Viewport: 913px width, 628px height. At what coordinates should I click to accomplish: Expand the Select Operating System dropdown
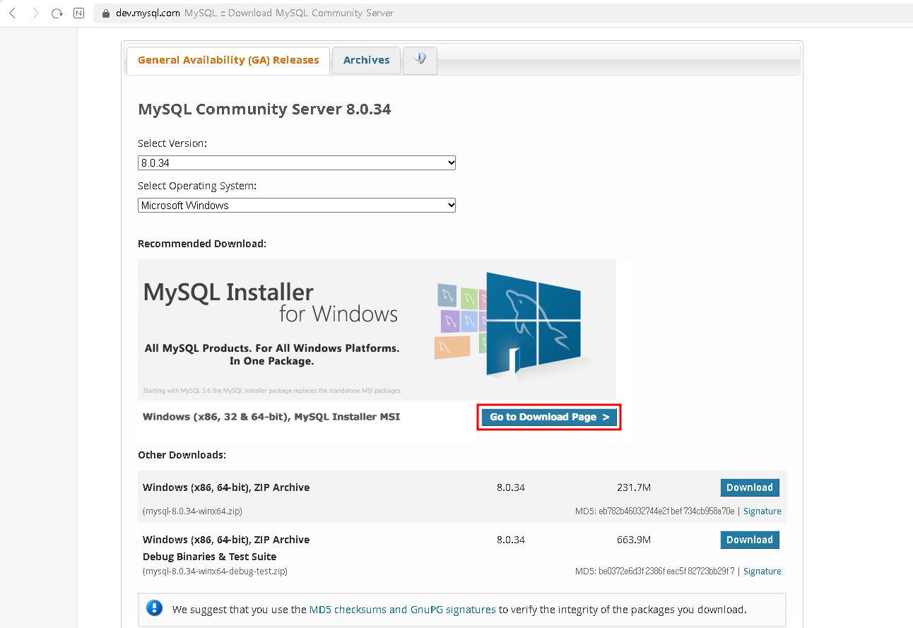[297, 206]
